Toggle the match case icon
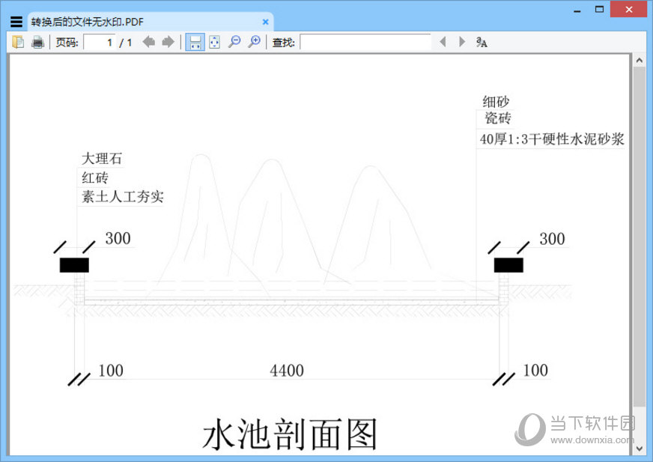The height and width of the screenshot is (462, 653). tap(482, 42)
